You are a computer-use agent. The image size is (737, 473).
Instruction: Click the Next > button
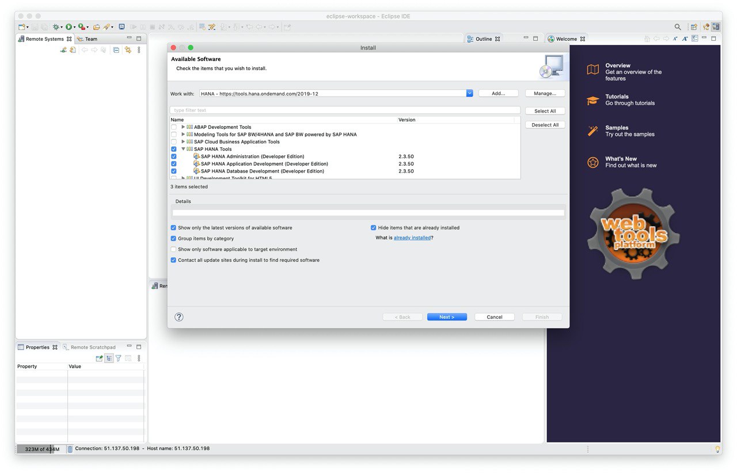(x=447, y=317)
